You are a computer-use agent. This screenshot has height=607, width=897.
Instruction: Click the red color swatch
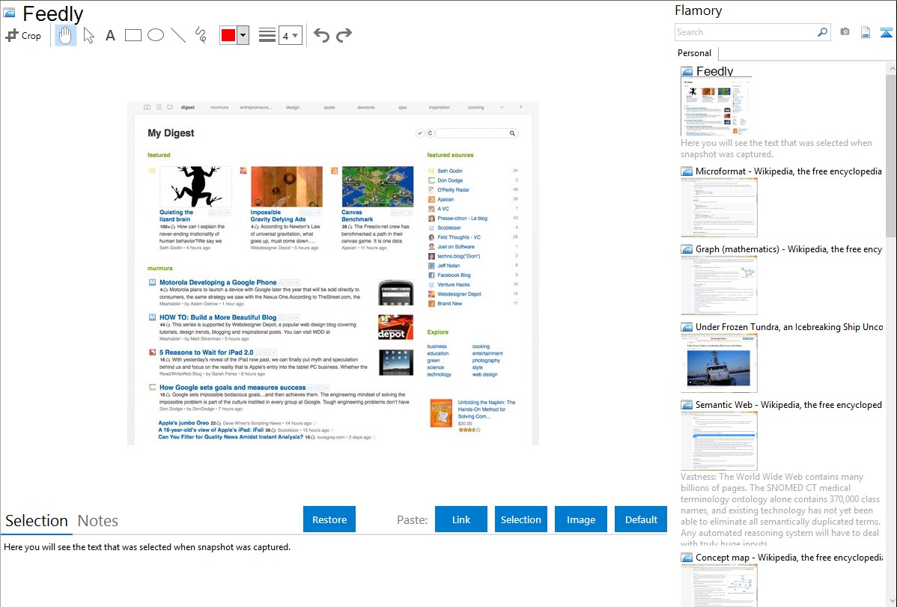click(228, 35)
